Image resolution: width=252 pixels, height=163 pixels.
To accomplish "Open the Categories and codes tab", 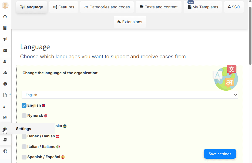I will point(107,7).
